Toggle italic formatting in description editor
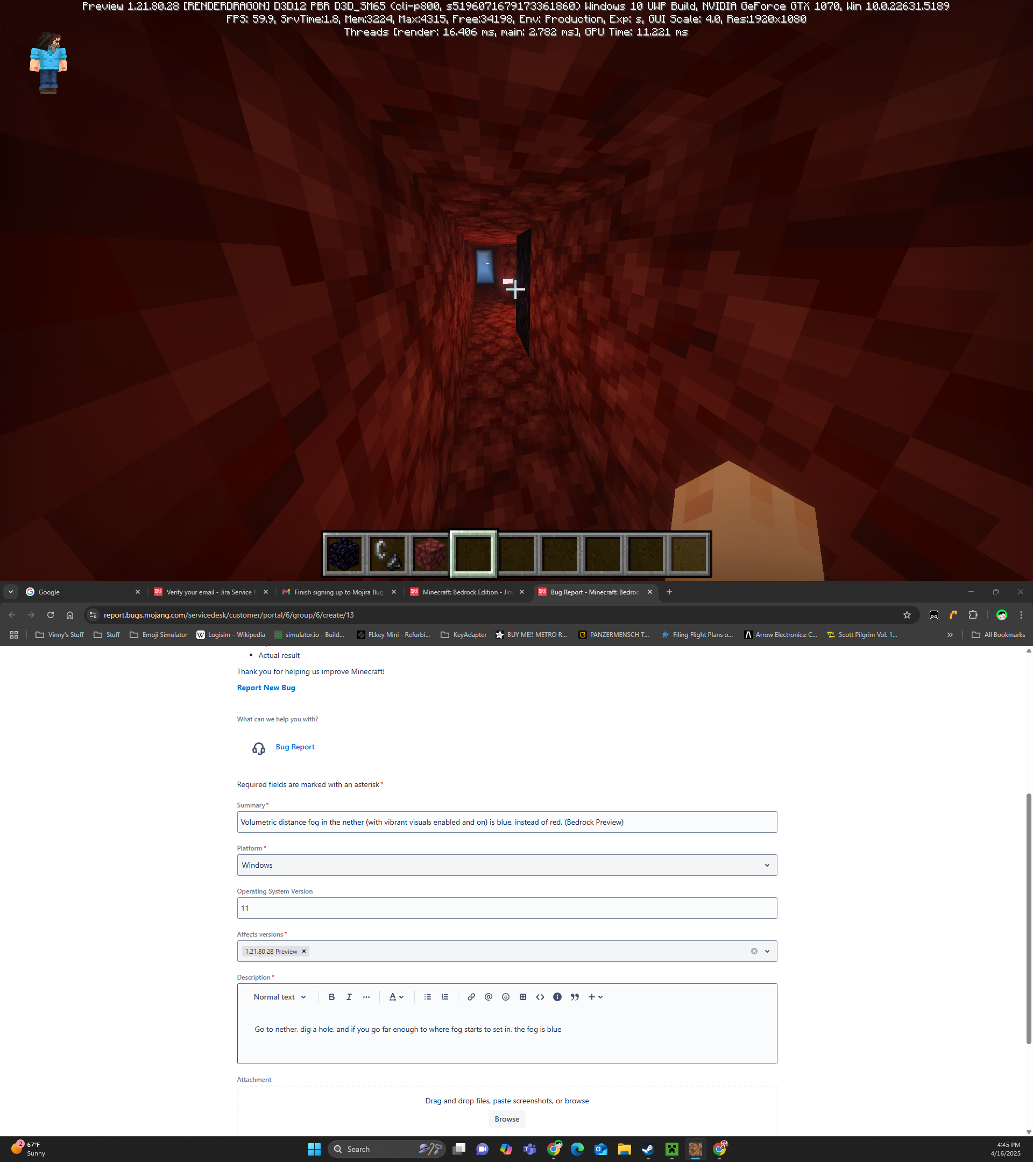The height and width of the screenshot is (1162, 1033). 349,996
